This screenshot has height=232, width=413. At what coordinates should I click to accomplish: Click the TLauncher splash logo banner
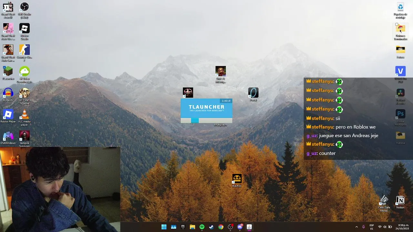(206, 108)
